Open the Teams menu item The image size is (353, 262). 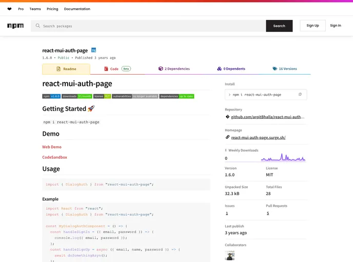coord(35,9)
